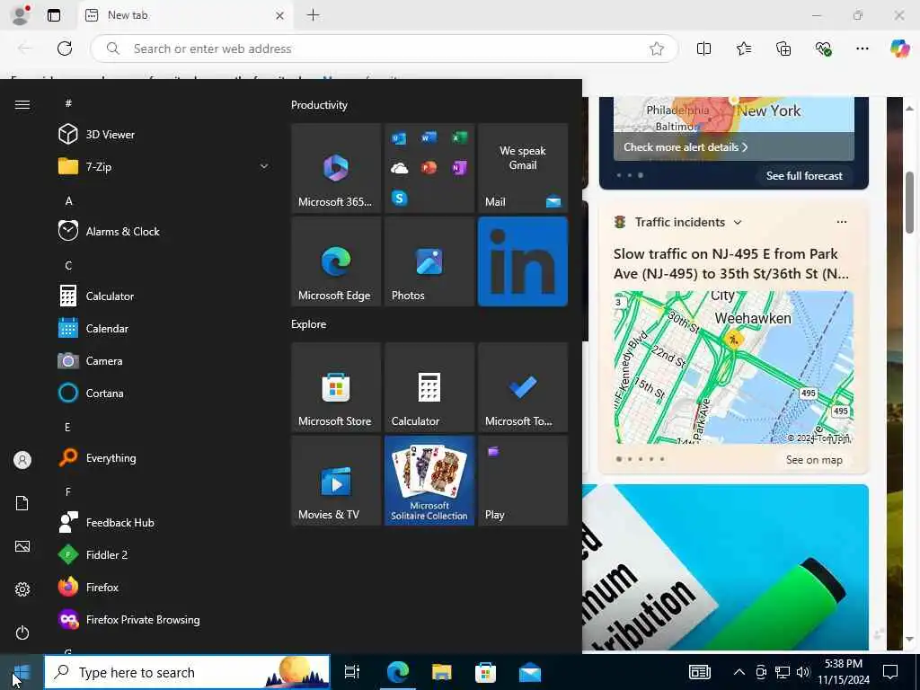The height and width of the screenshot is (690, 920).
Task: Expand the Start menu hamburger button
Action: tap(22, 104)
